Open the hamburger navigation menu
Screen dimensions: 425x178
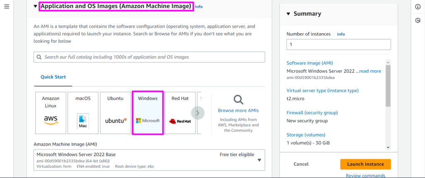pyautogui.click(x=7, y=7)
